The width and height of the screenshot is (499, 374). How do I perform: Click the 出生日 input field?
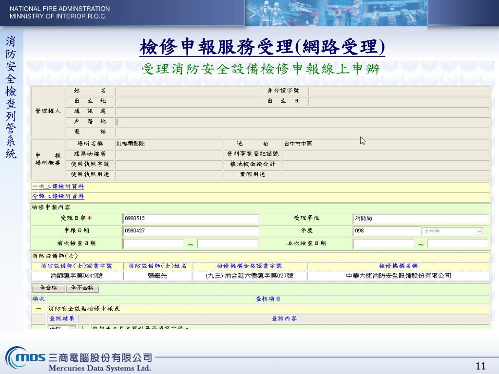click(399, 101)
